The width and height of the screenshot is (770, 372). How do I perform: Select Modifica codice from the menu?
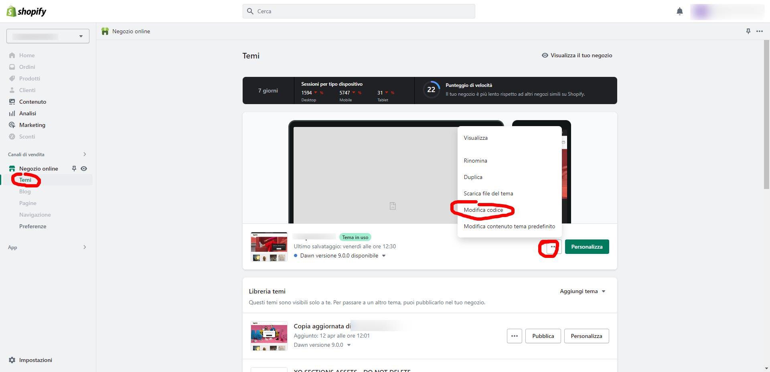[483, 210]
